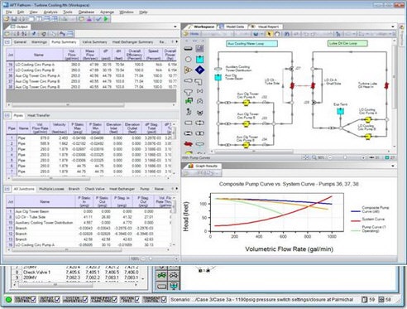Open the Model Data tab
Viewport: 407px width, 309px height.
[235, 27]
